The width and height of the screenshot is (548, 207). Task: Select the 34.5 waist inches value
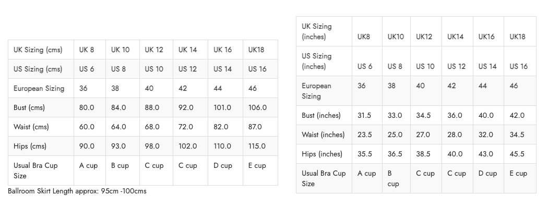pos(517,135)
